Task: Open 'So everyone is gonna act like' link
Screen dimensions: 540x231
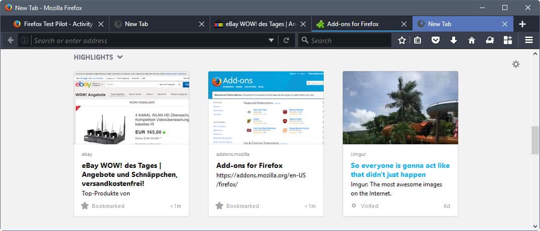Action: click(400, 170)
